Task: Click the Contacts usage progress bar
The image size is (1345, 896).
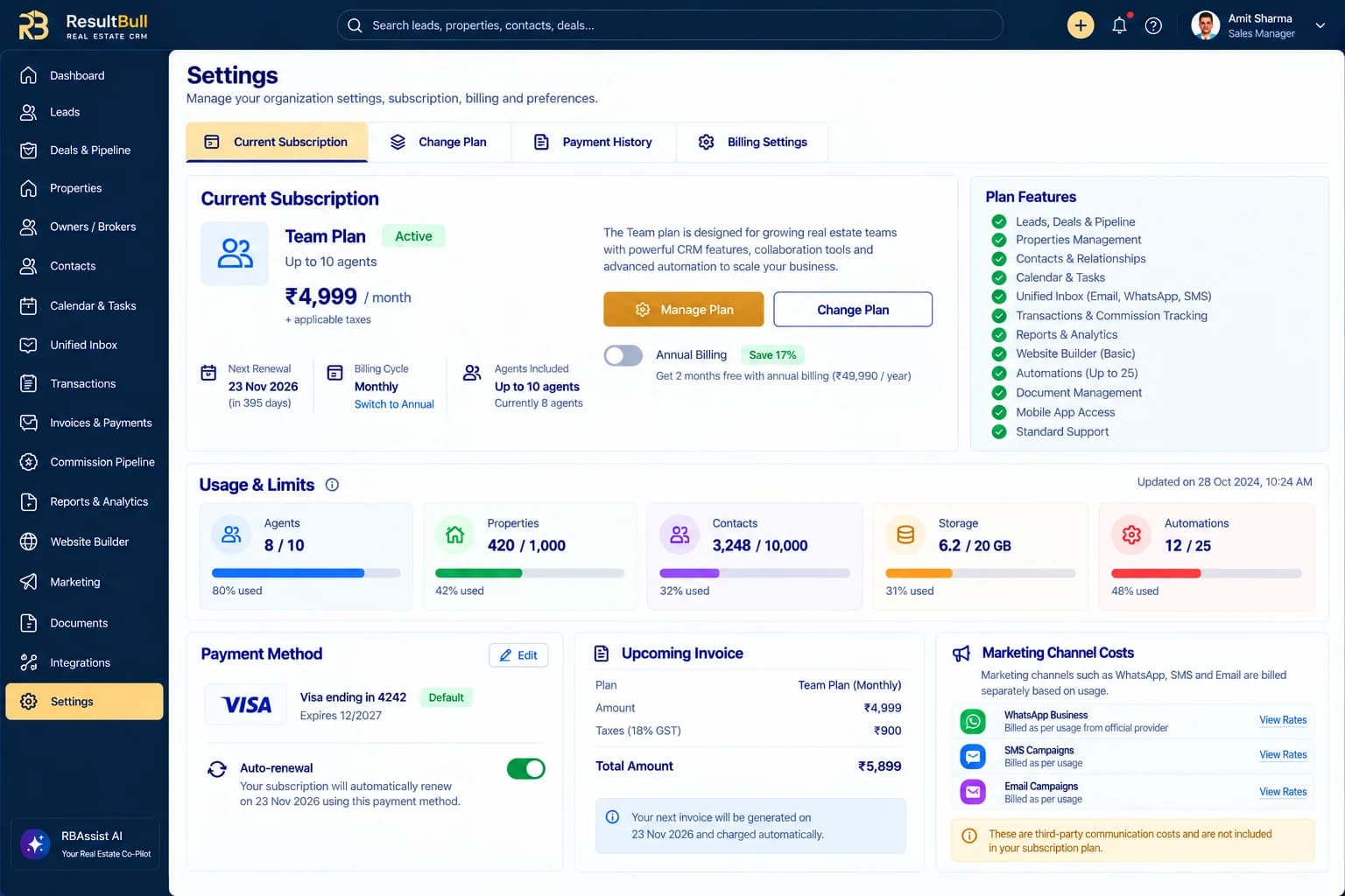Action: pos(754,573)
